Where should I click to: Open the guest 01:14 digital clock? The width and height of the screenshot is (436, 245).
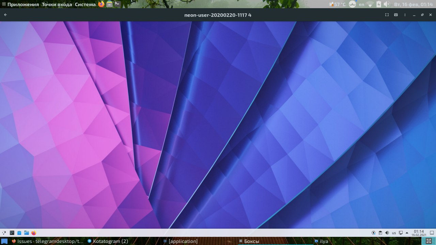(x=419, y=233)
